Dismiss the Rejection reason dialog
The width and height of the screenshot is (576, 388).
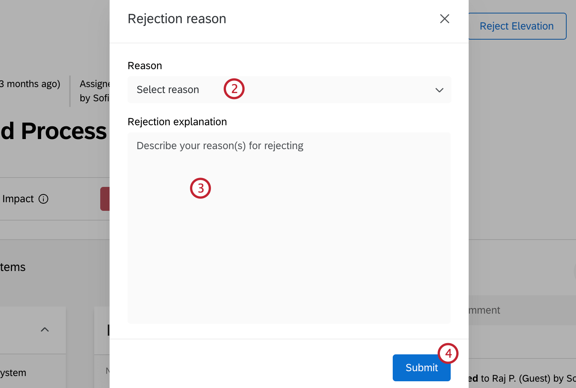pos(444,18)
